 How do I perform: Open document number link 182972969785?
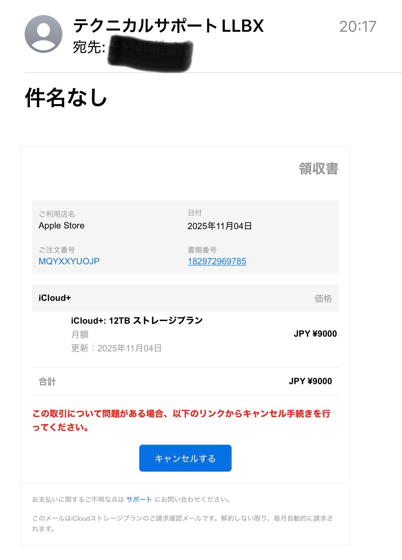point(217,261)
